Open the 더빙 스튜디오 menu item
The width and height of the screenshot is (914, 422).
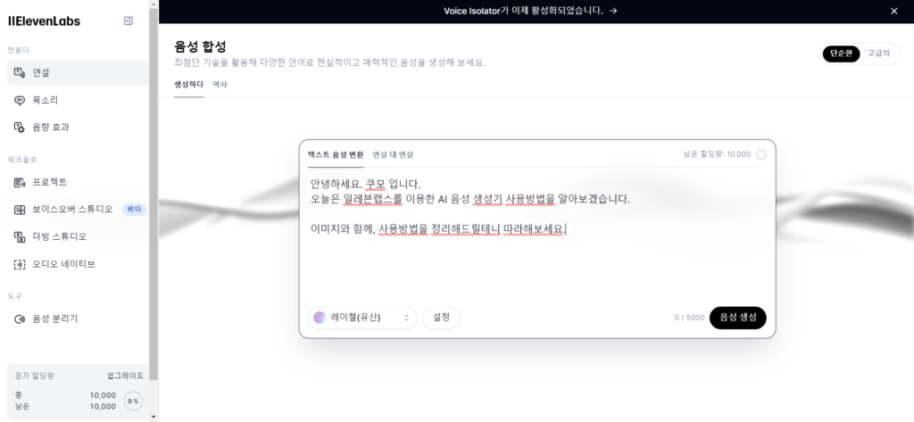pyautogui.click(x=79, y=236)
